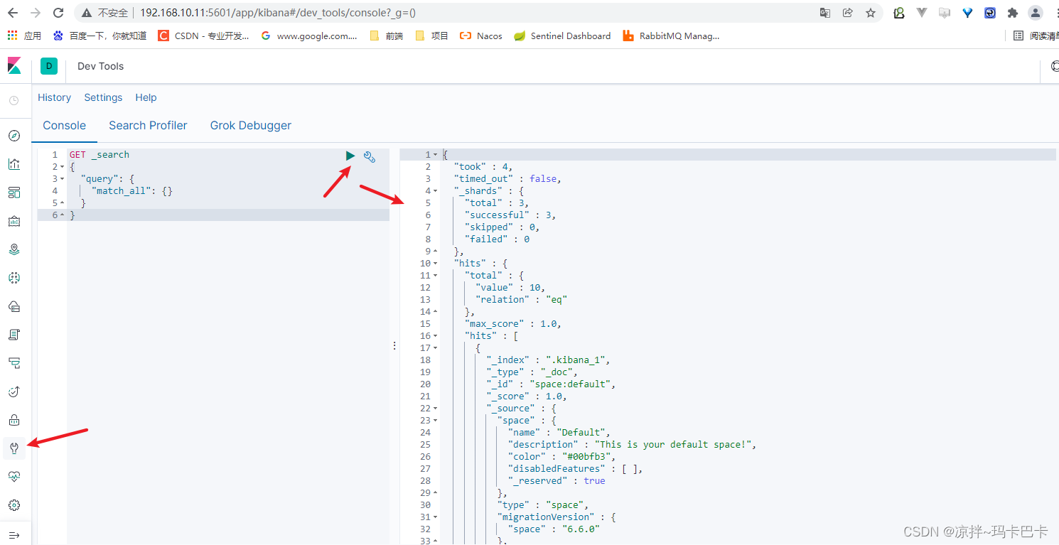Click the Kibana logo in the sidebar

(14, 66)
